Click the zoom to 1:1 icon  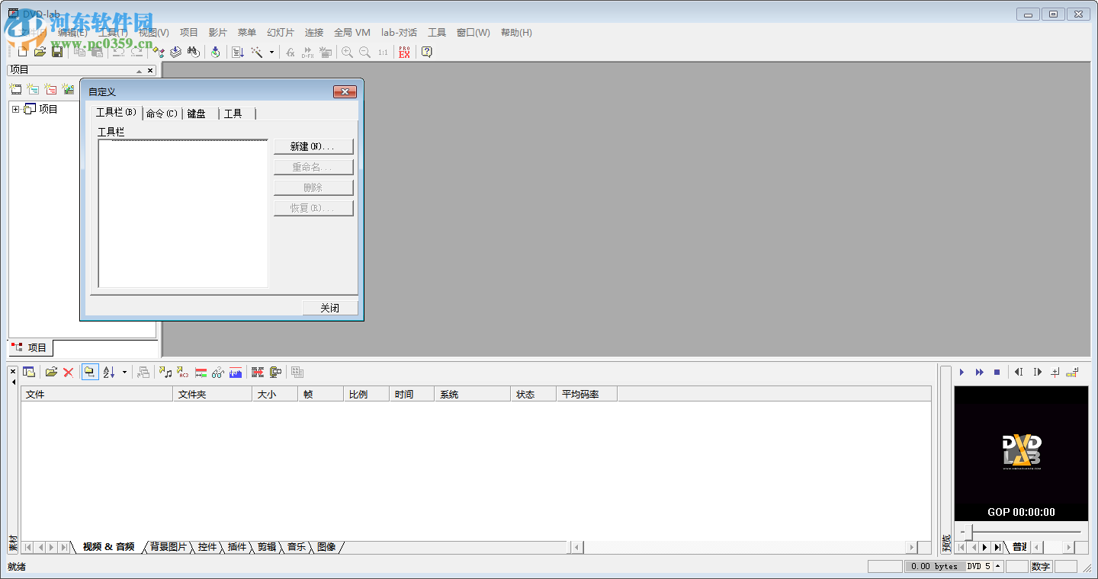click(x=381, y=52)
